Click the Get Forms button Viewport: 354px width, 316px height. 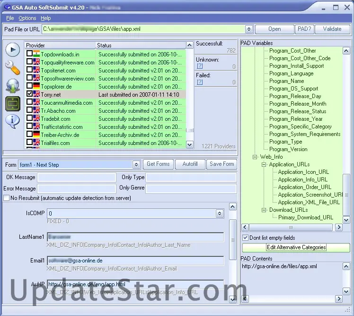158,164
